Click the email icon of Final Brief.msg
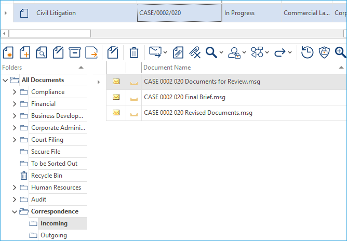Viewport: 347px width, 241px height. click(x=116, y=97)
